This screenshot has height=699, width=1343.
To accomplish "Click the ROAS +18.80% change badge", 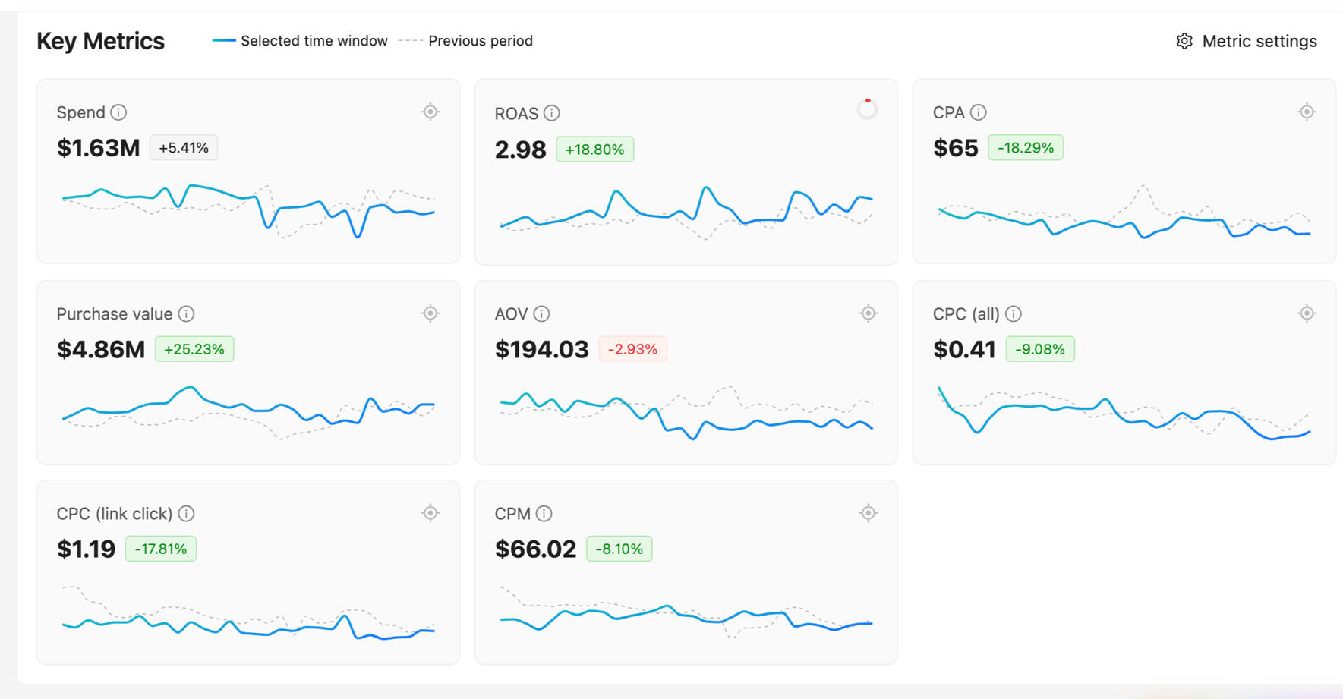I will [x=594, y=150].
